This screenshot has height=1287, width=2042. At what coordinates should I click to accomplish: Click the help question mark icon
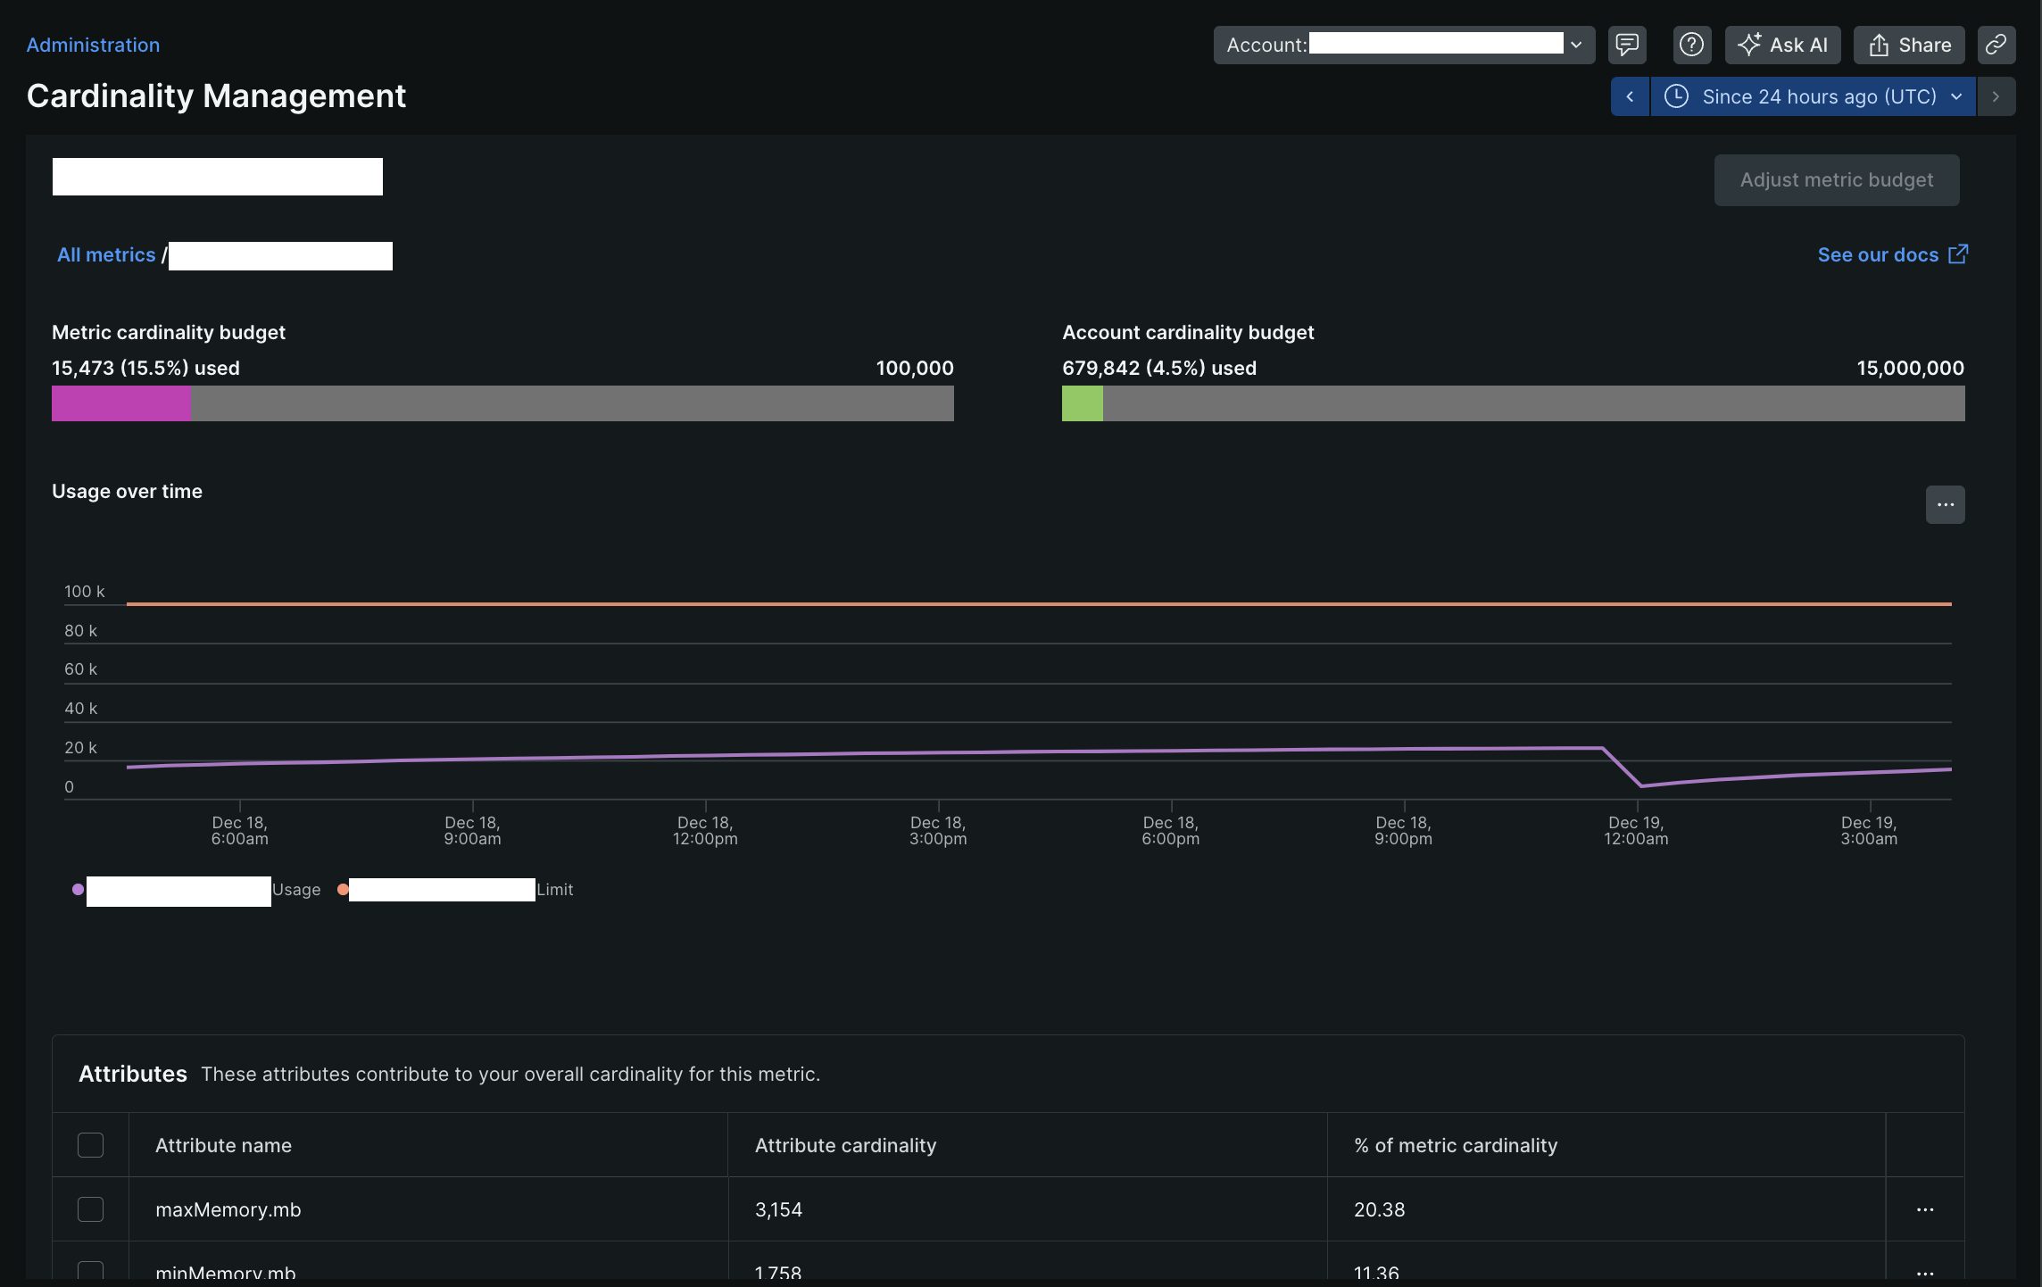(x=1691, y=45)
